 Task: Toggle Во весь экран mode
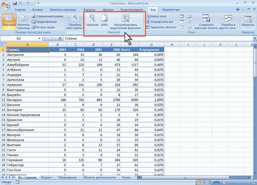[x=43, y=27]
